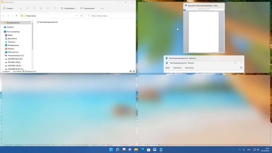
Task: Open File Explorer from the taskbar
Action: tap(136, 150)
